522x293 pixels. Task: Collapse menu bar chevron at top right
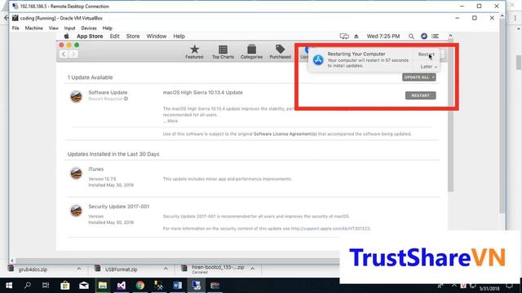tap(450, 36)
